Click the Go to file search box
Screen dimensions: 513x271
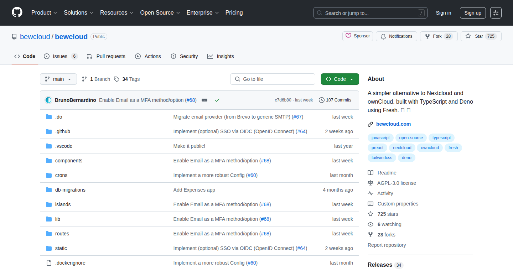(273, 79)
